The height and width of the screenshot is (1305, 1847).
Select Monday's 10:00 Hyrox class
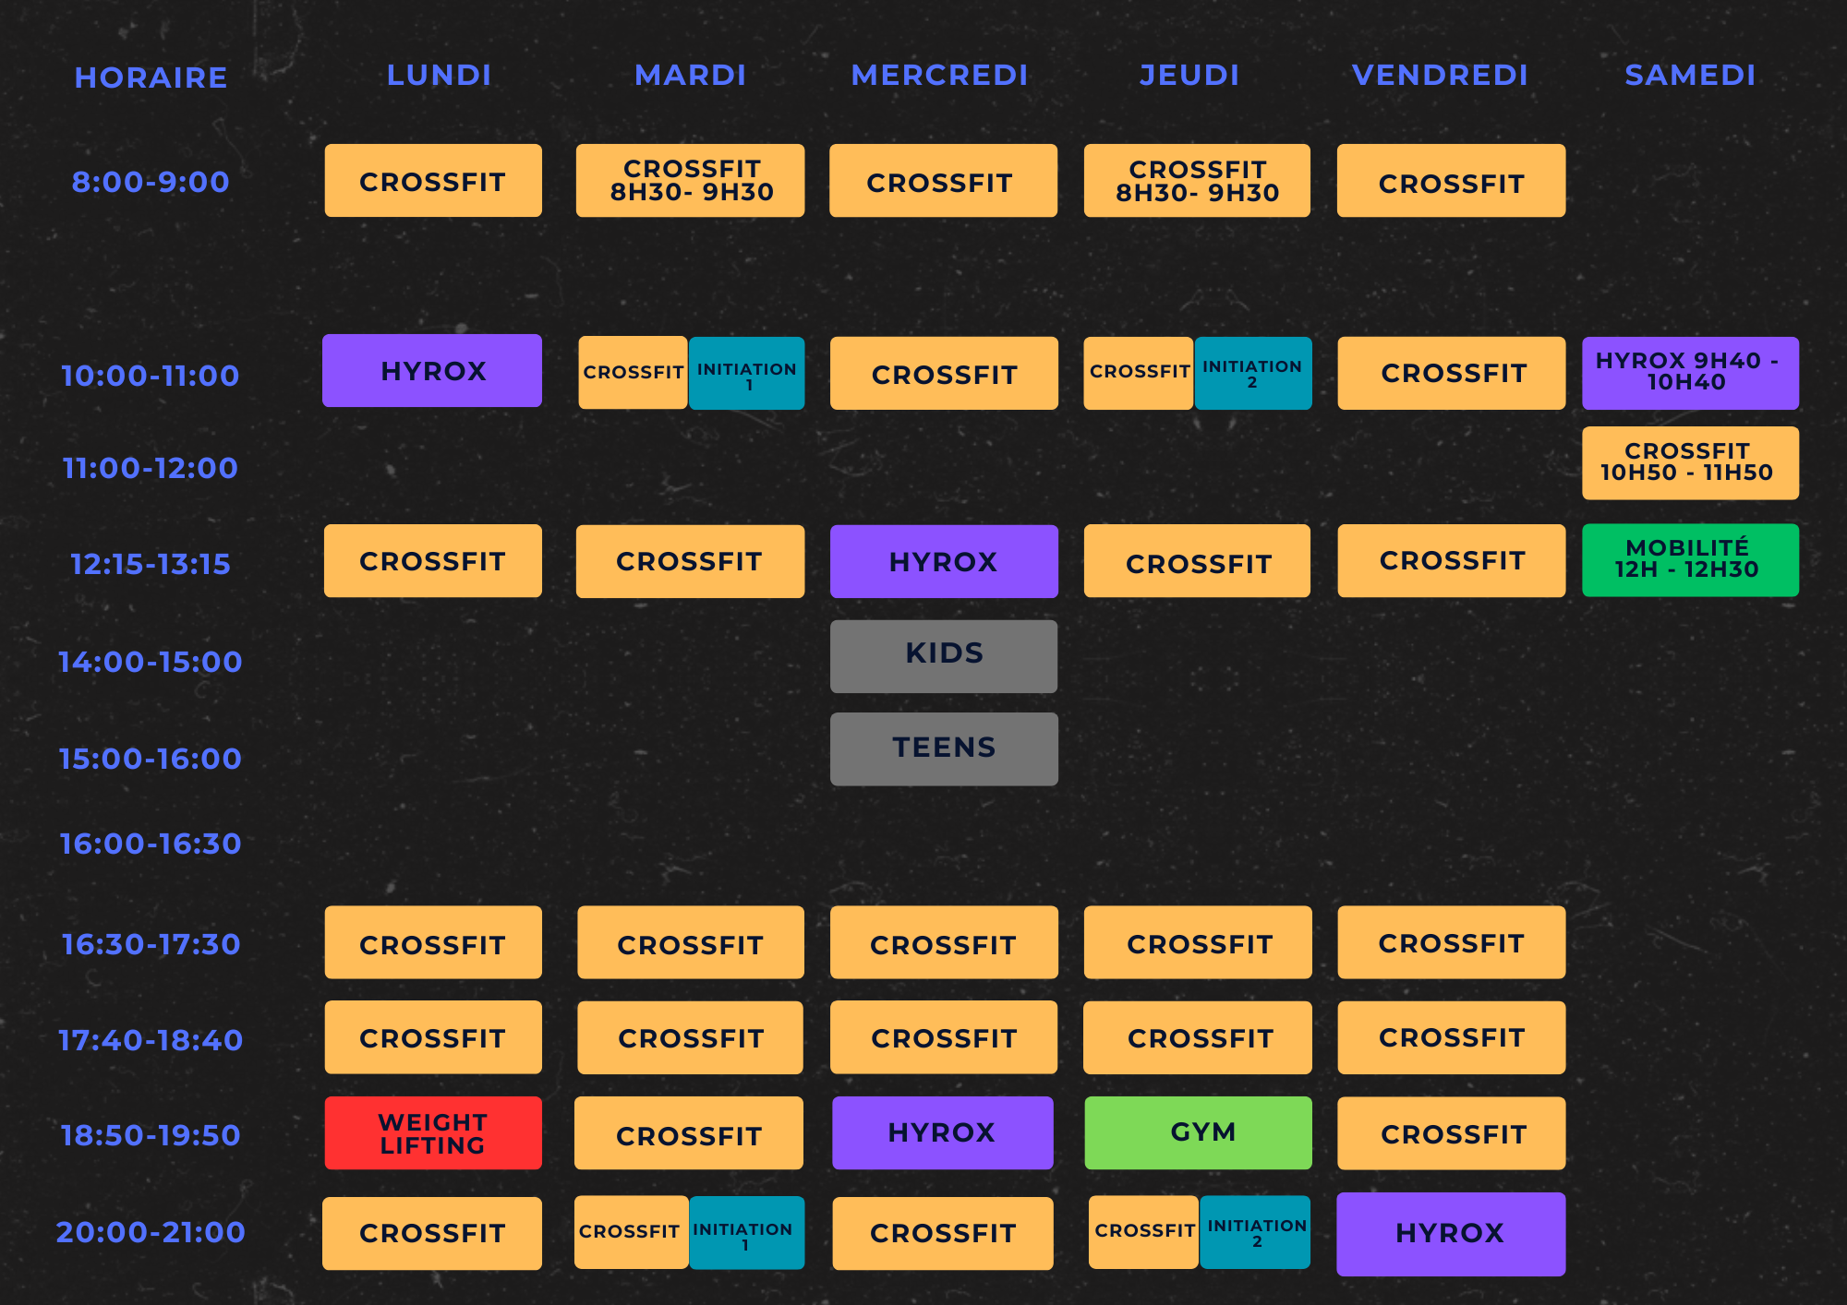point(432,370)
